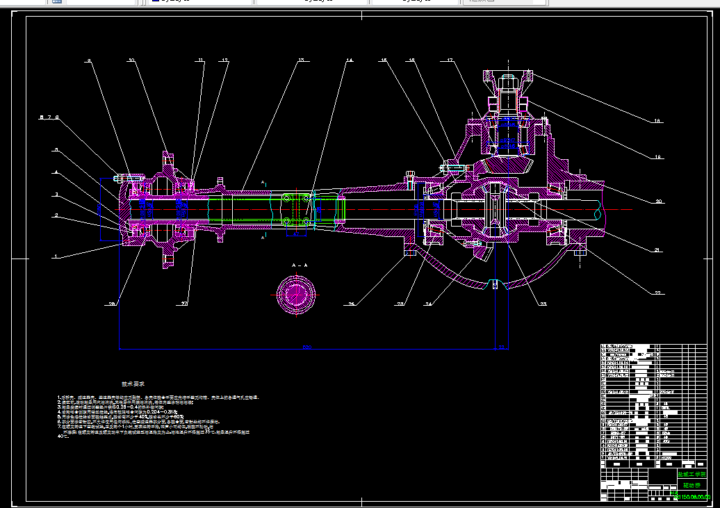The width and height of the screenshot is (720, 508).
Task: Select part balloon number 2
Action: pos(56,215)
